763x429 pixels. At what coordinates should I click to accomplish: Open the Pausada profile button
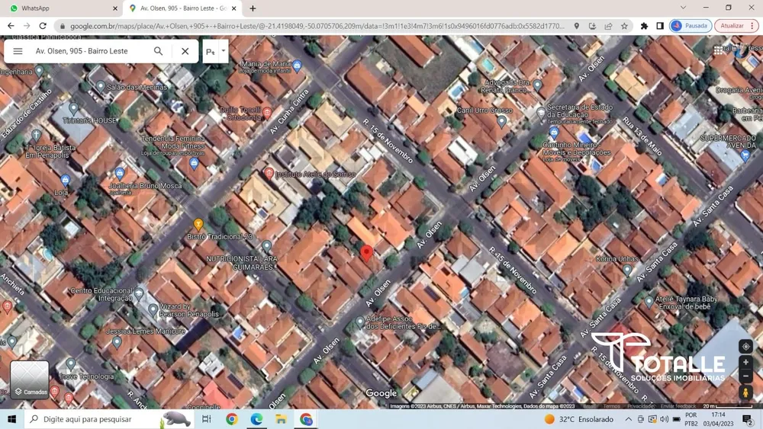(x=691, y=26)
